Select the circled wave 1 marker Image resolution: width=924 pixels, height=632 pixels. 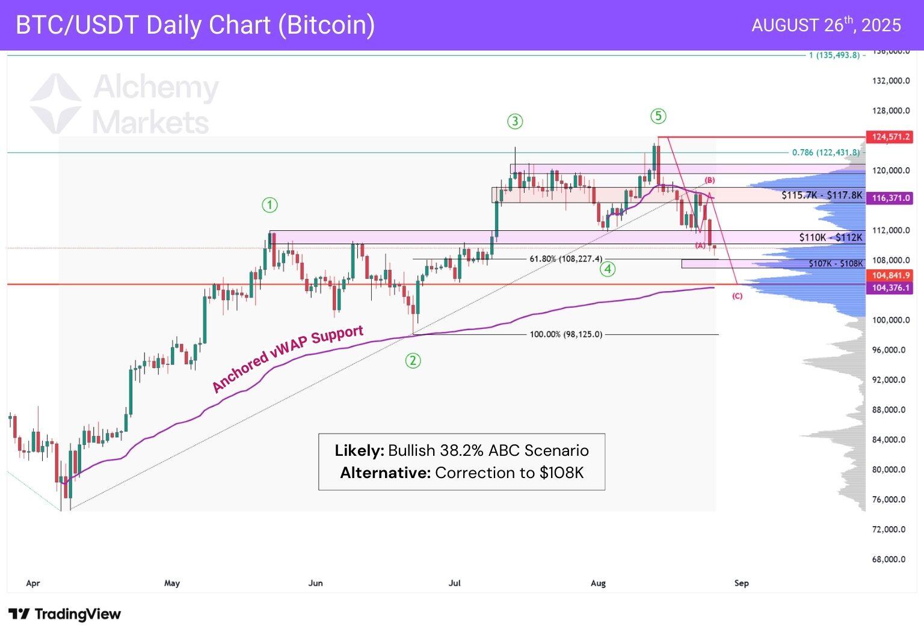[x=270, y=205]
